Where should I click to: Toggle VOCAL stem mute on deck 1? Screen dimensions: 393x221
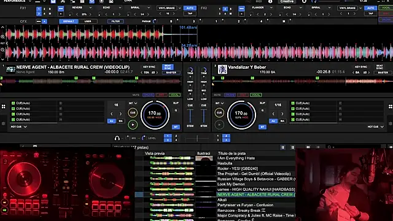(174, 95)
